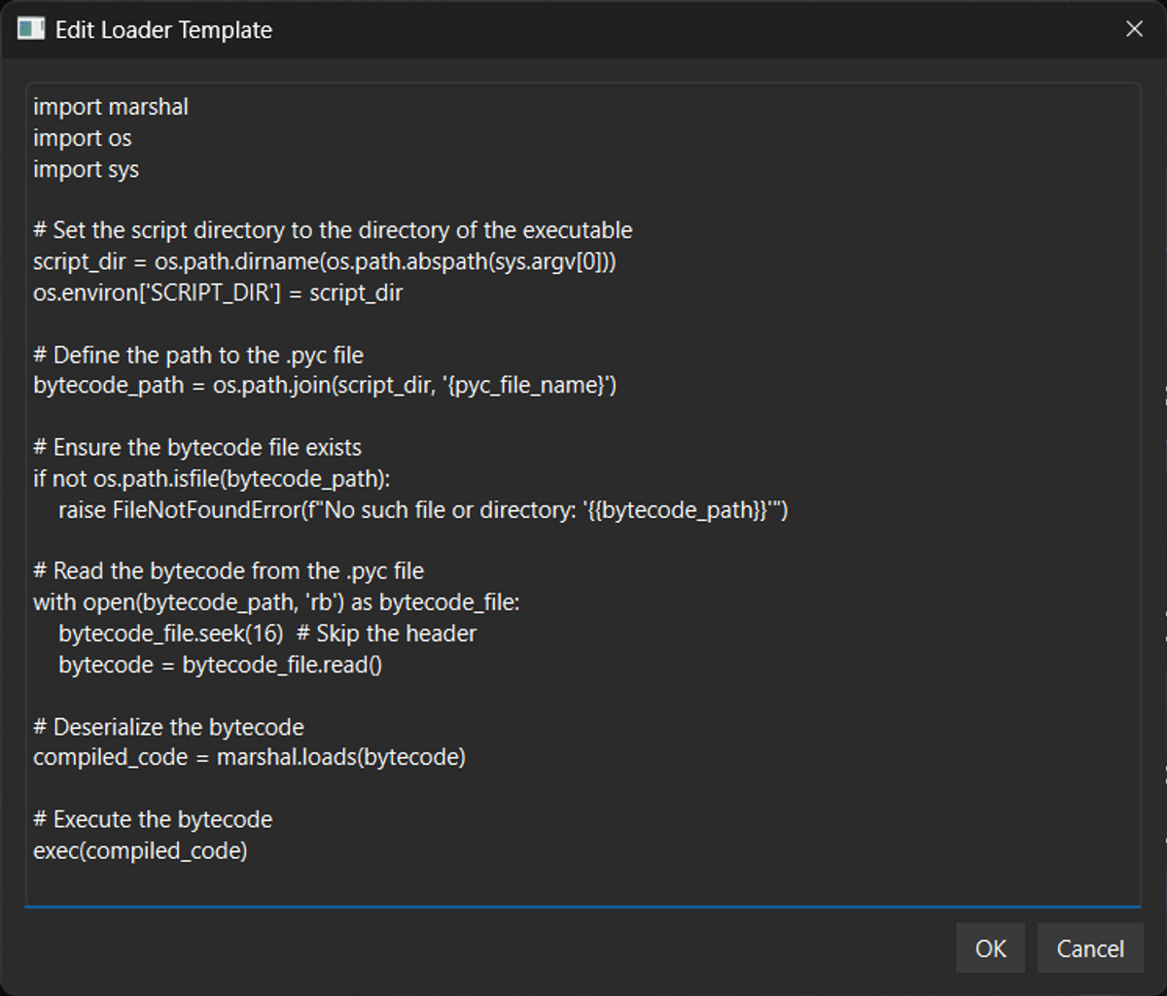Click the 'import os' line
This screenshot has height=996, width=1167.
point(83,138)
